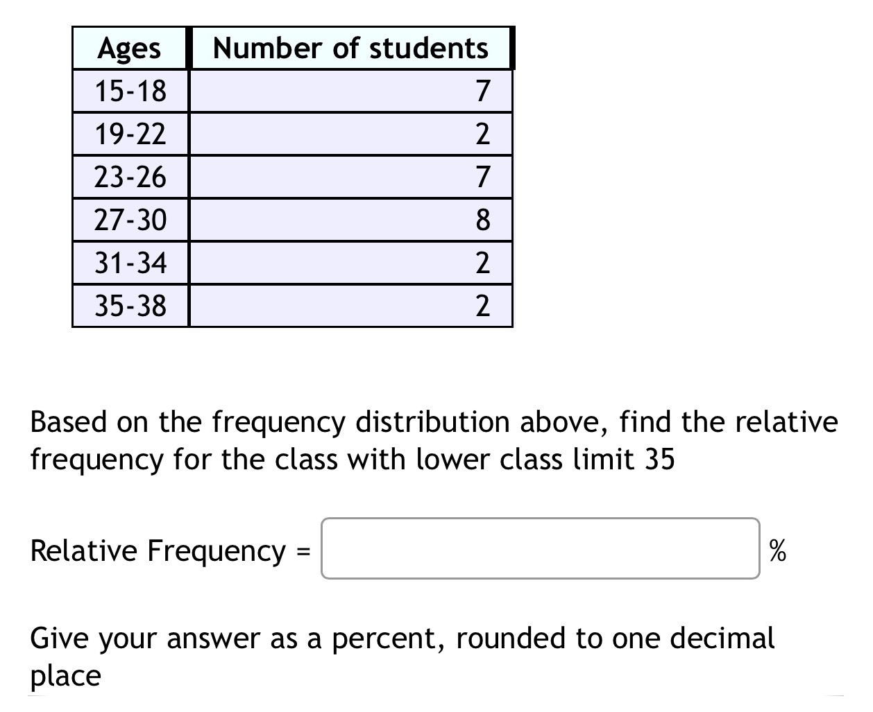
Task: Click the 23-26 age row
Action: click(x=130, y=177)
